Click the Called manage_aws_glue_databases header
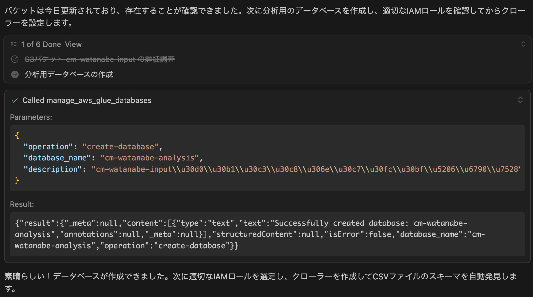The width and height of the screenshot is (533, 297). point(87,100)
